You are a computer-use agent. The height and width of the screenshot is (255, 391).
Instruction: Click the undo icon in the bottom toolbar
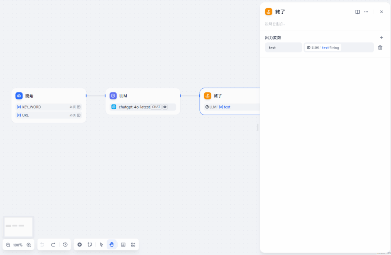coord(42,245)
